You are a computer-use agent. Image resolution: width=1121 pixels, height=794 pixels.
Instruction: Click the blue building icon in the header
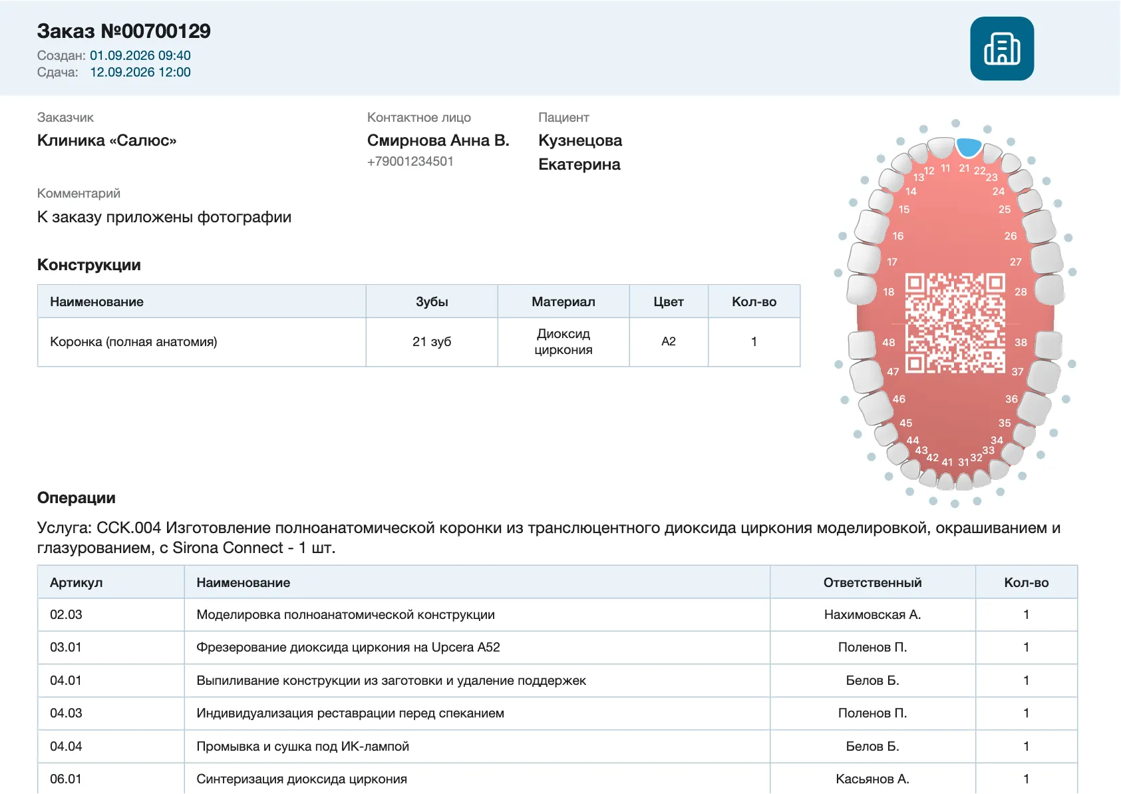point(1001,49)
